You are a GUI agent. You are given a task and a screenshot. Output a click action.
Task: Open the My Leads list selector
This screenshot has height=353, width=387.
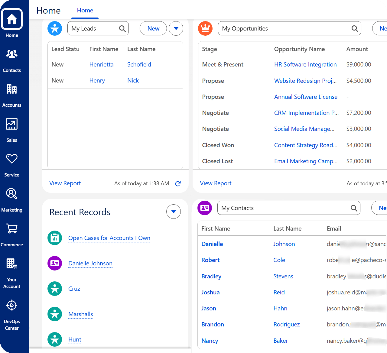[98, 28]
